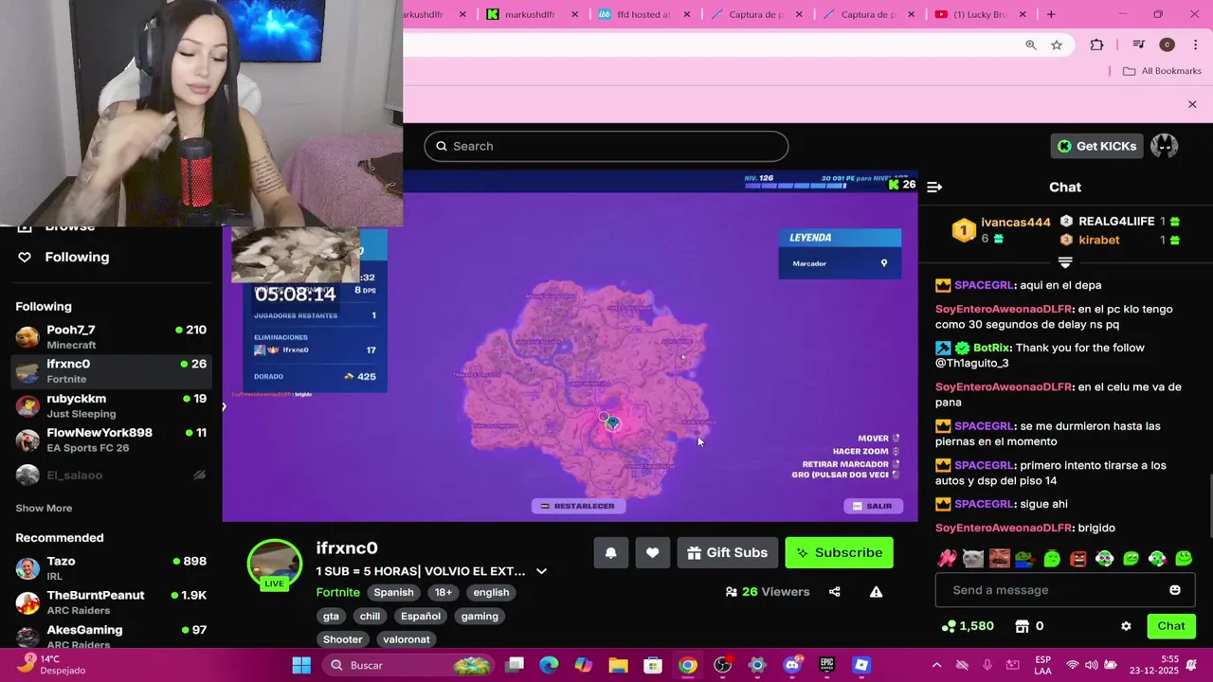Open the shop icon next to 0

(1023, 626)
